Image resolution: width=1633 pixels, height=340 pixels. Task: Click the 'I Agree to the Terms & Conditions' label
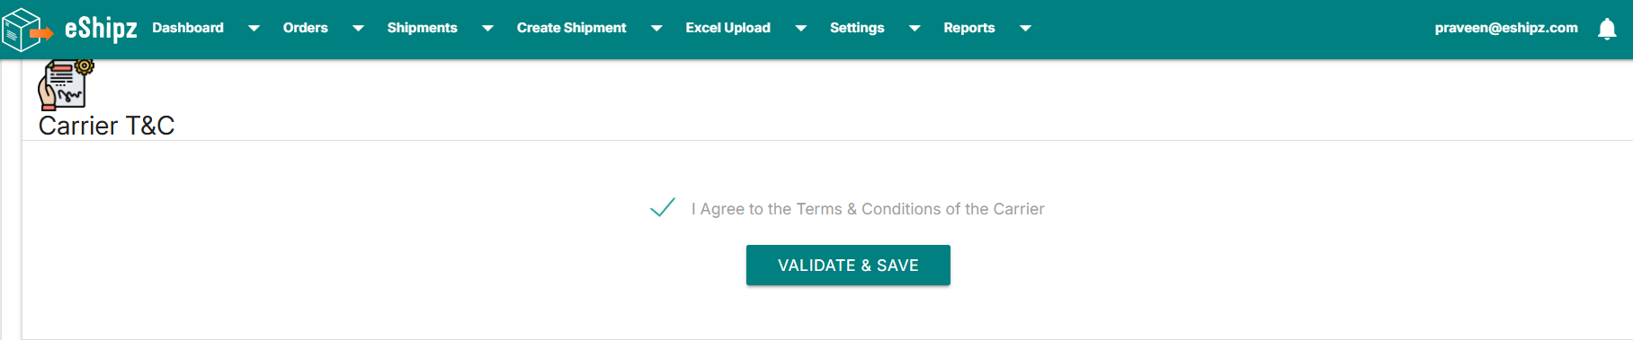click(868, 209)
